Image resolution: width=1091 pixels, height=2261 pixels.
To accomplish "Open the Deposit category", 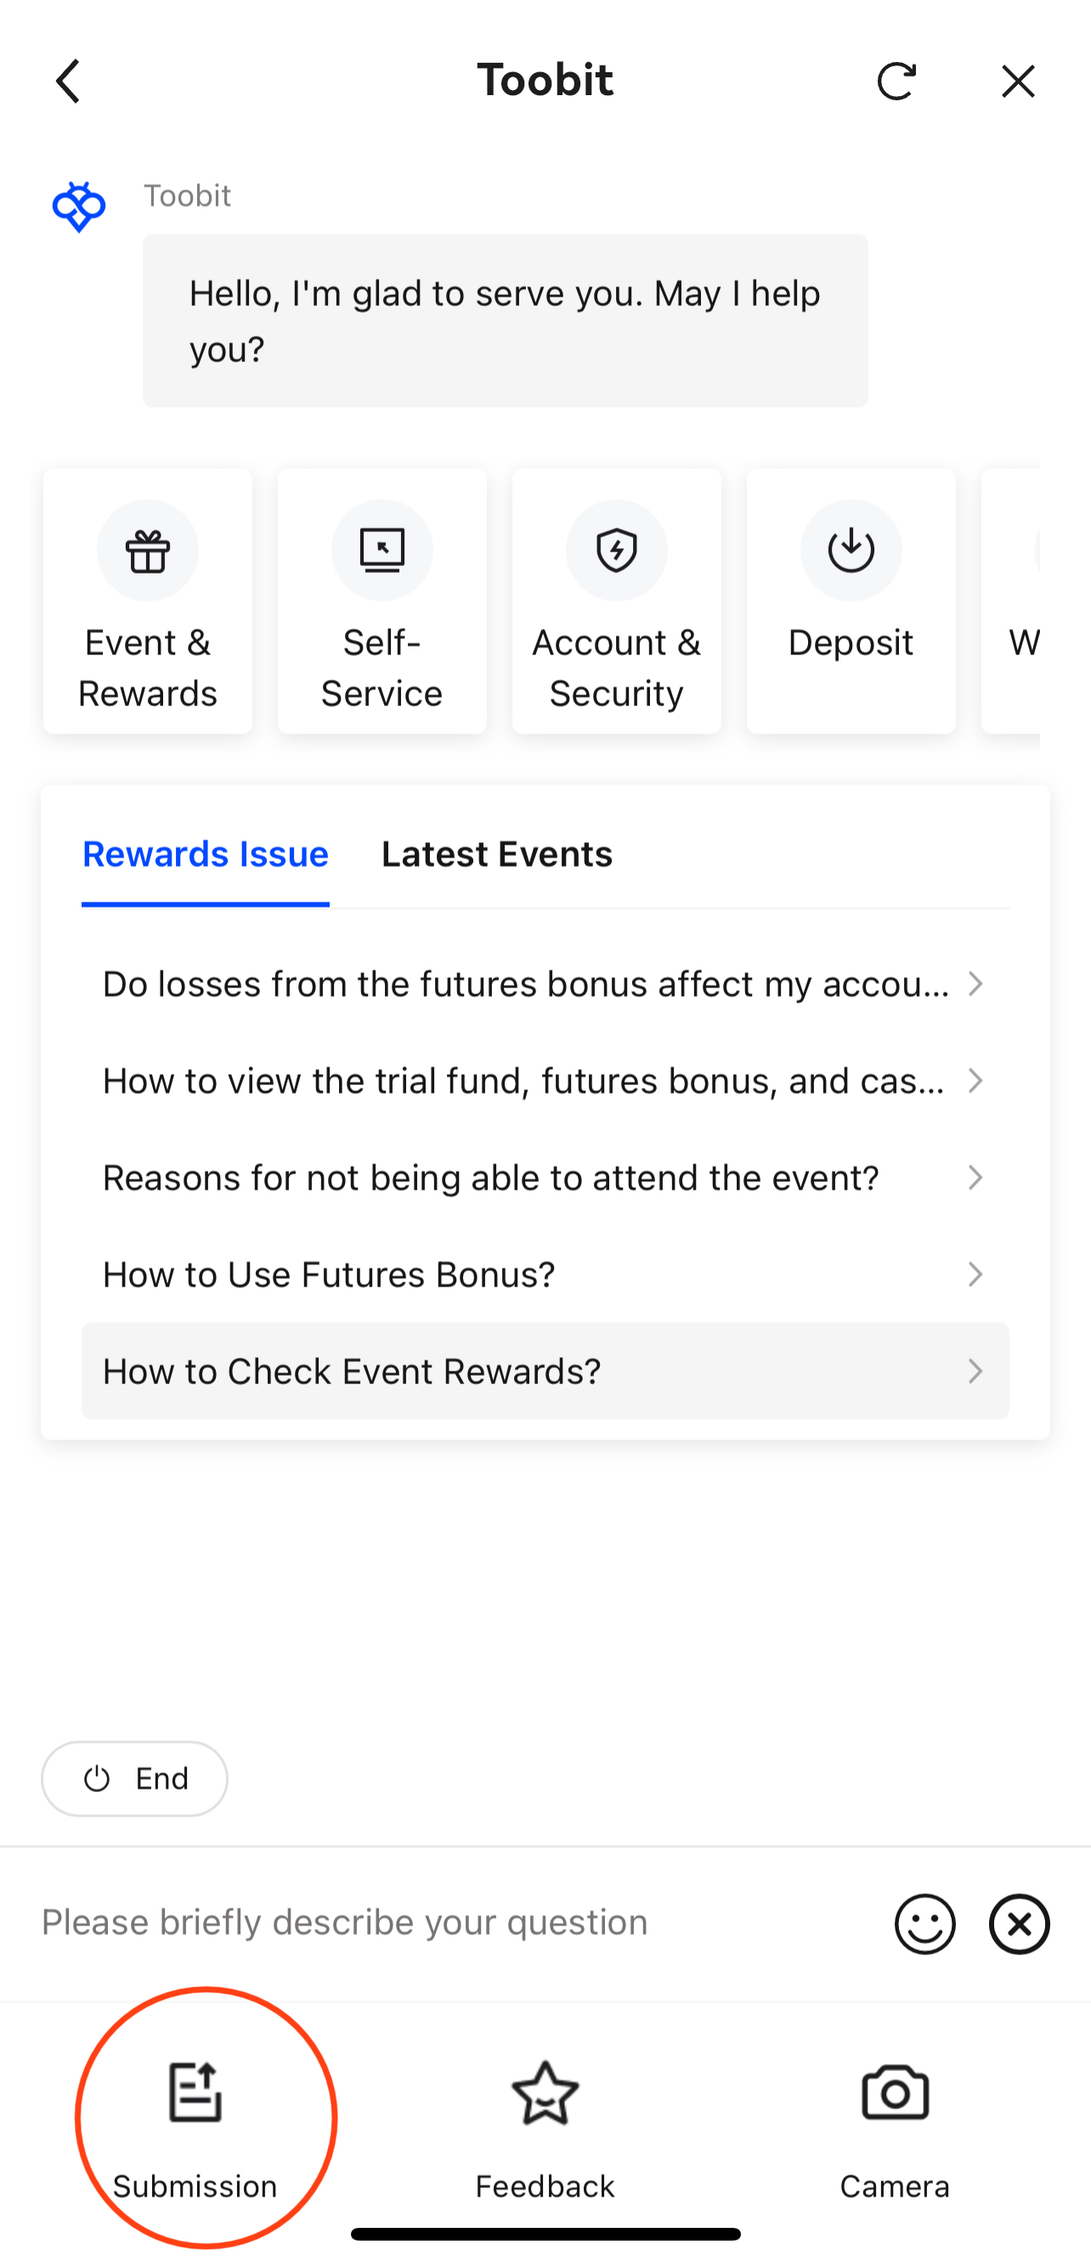I will point(851,602).
